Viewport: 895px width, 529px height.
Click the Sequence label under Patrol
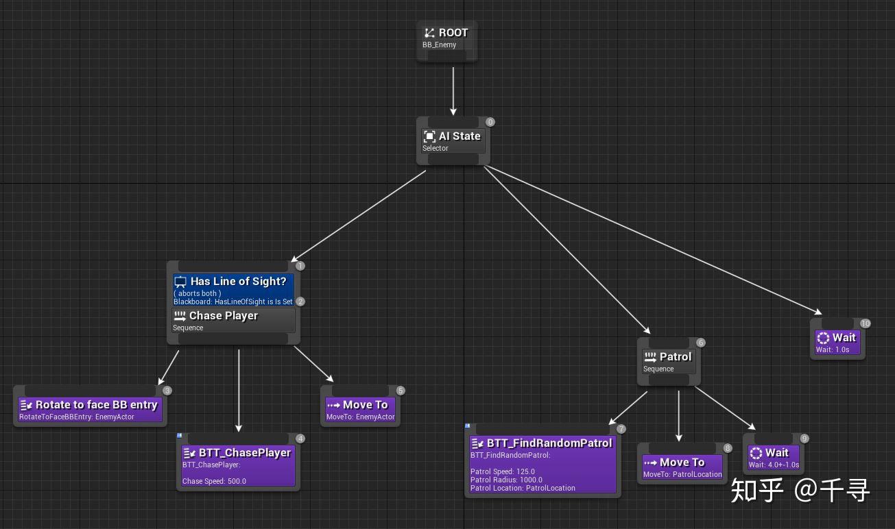pos(658,369)
